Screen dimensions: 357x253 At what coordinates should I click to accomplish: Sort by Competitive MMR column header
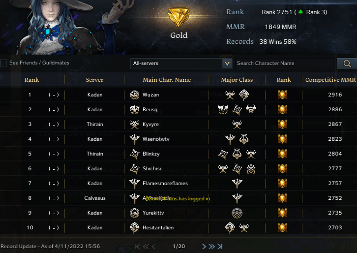tap(330, 80)
